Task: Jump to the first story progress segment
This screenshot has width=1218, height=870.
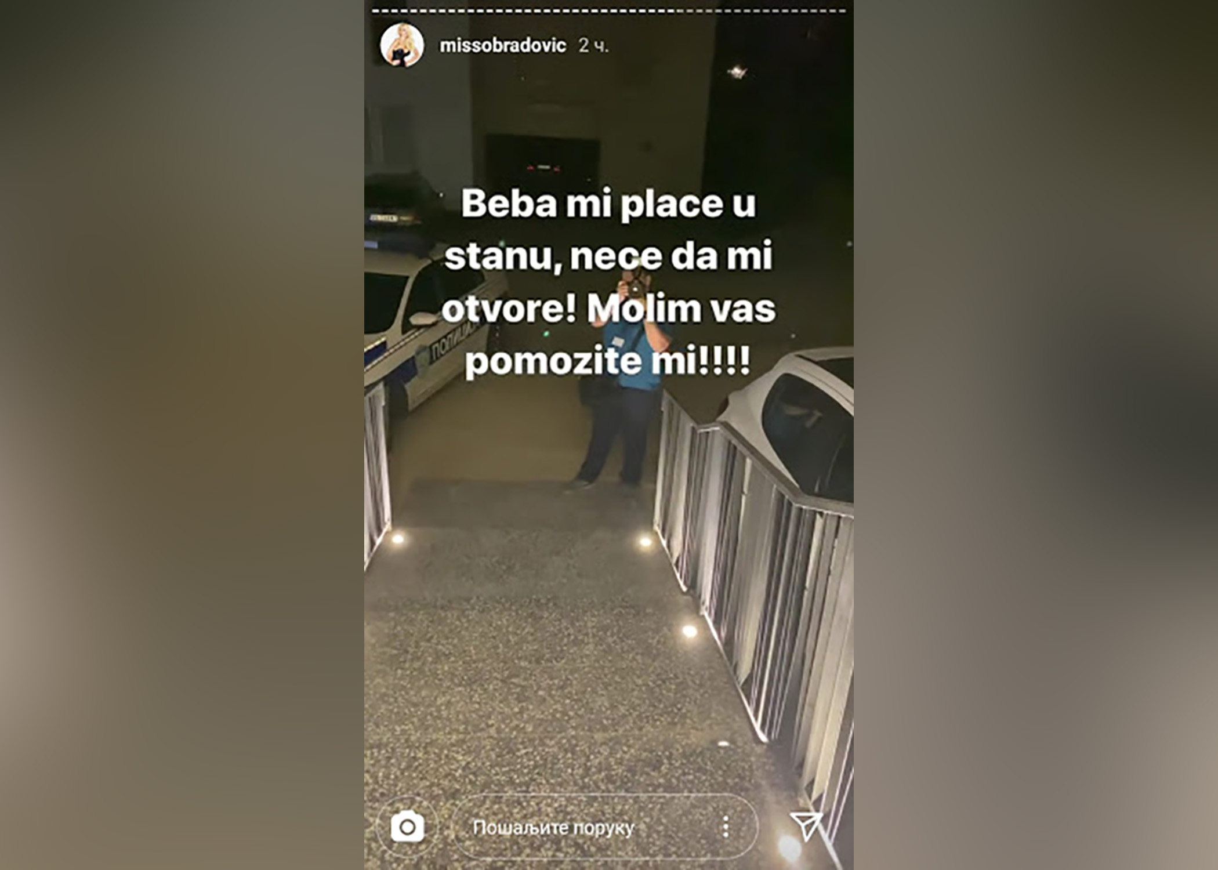Action: coord(375,10)
